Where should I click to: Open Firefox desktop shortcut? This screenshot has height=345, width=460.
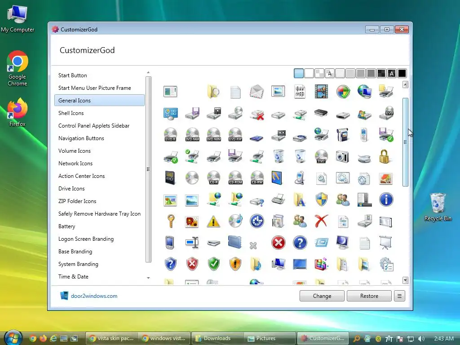tap(18, 112)
